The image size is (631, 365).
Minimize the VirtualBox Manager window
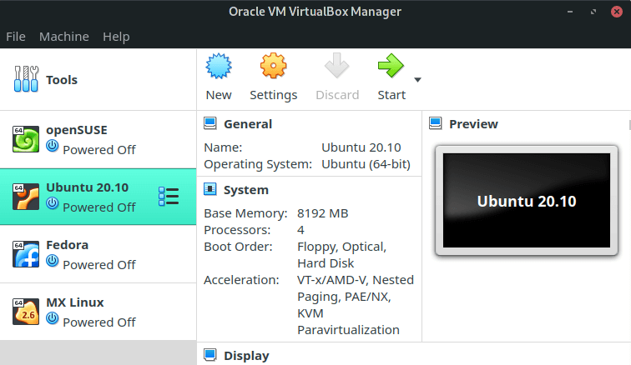click(x=570, y=12)
